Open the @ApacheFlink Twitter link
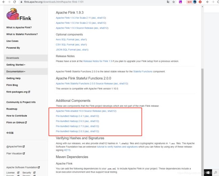 click(15, 147)
